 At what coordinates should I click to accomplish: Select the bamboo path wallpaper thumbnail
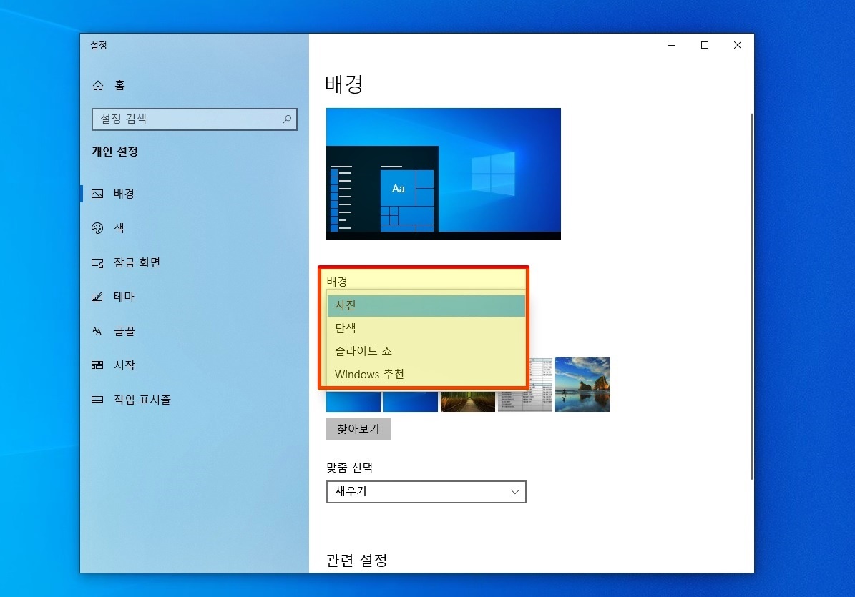(468, 401)
